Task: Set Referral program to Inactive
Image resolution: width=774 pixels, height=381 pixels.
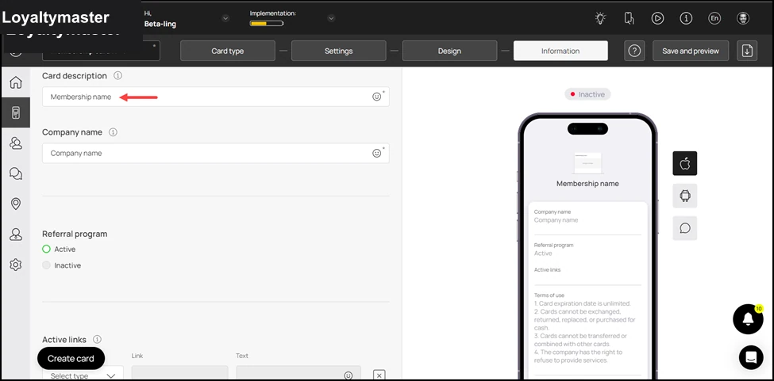Action: (x=46, y=265)
